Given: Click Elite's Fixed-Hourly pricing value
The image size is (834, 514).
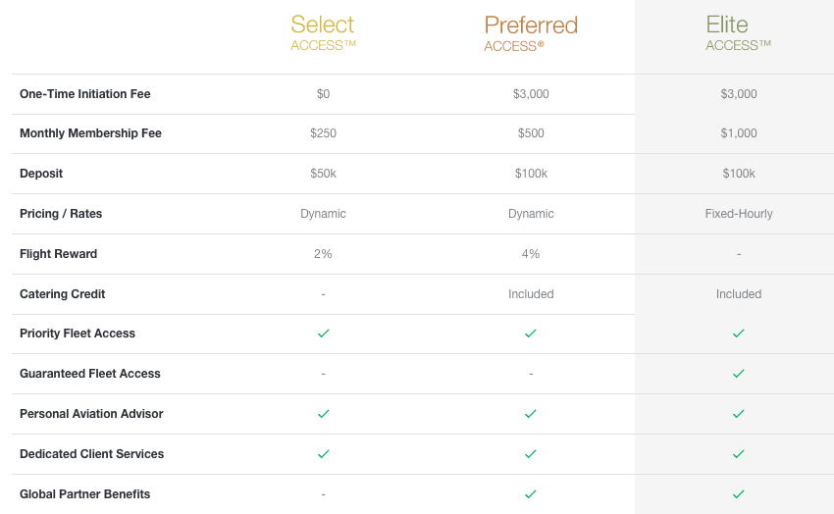Looking at the screenshot, I should pyautogui.click(x=739, y=214).
